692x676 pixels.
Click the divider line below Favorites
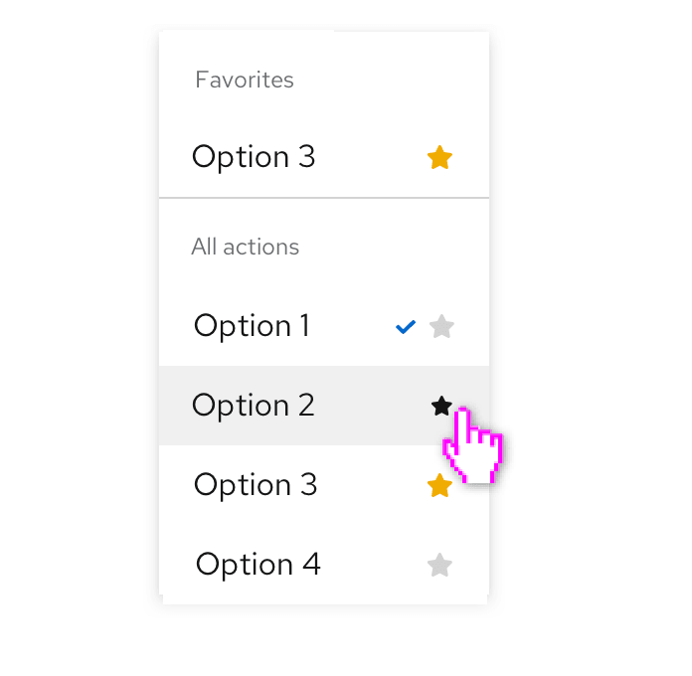tap(324, 198)
